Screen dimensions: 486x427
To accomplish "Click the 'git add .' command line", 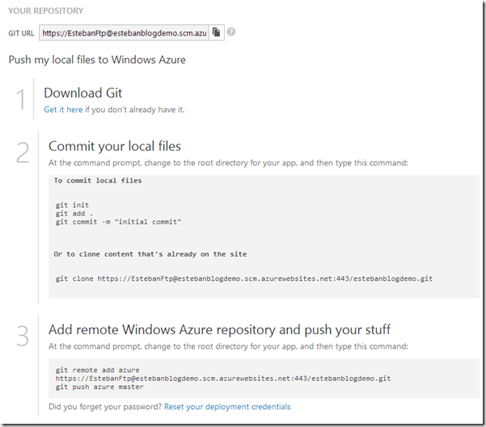I will click(74, 213).
